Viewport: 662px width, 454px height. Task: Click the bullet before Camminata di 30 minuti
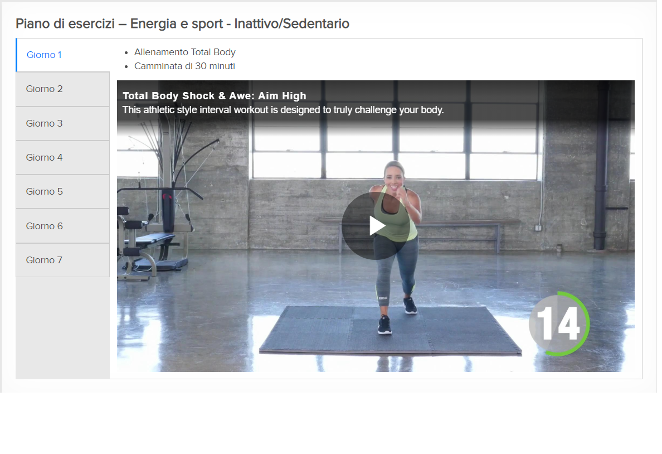[x=126, y=67]
